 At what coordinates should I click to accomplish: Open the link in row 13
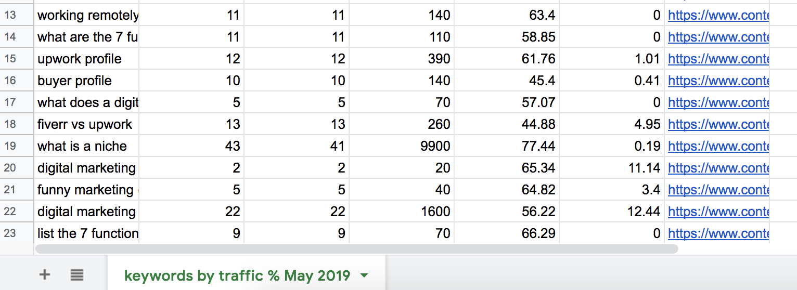[x=718, y=15]
